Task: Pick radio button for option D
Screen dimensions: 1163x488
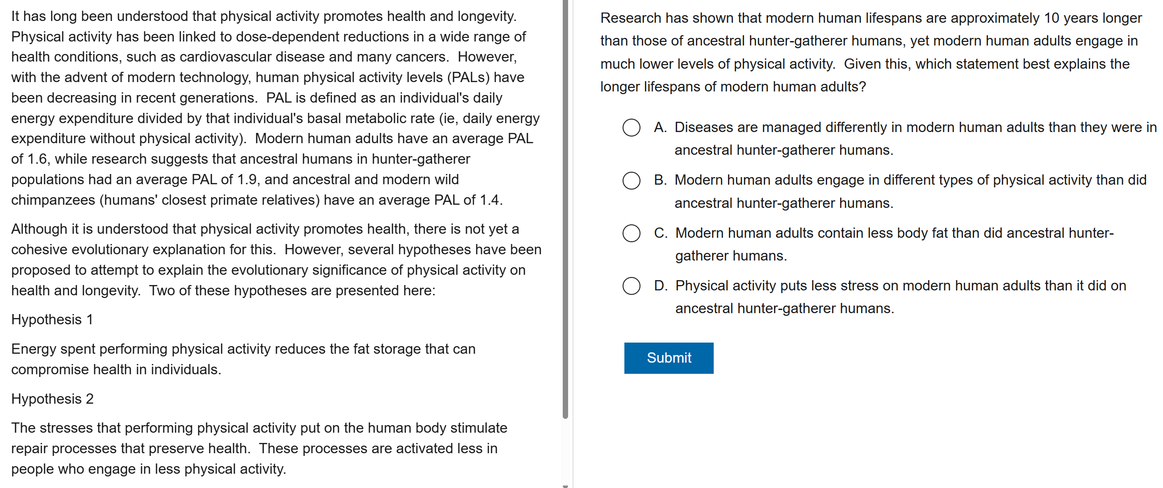Action: (x=631, y=286)
